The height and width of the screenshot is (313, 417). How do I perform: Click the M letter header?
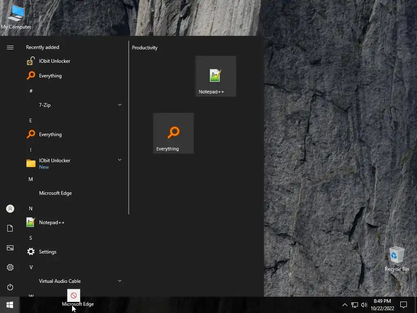tap(31, 179)
